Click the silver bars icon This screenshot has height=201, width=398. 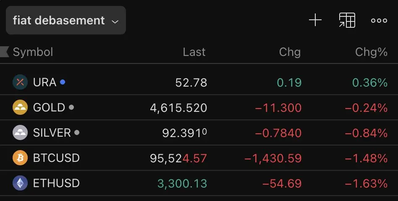click(20, 133)
